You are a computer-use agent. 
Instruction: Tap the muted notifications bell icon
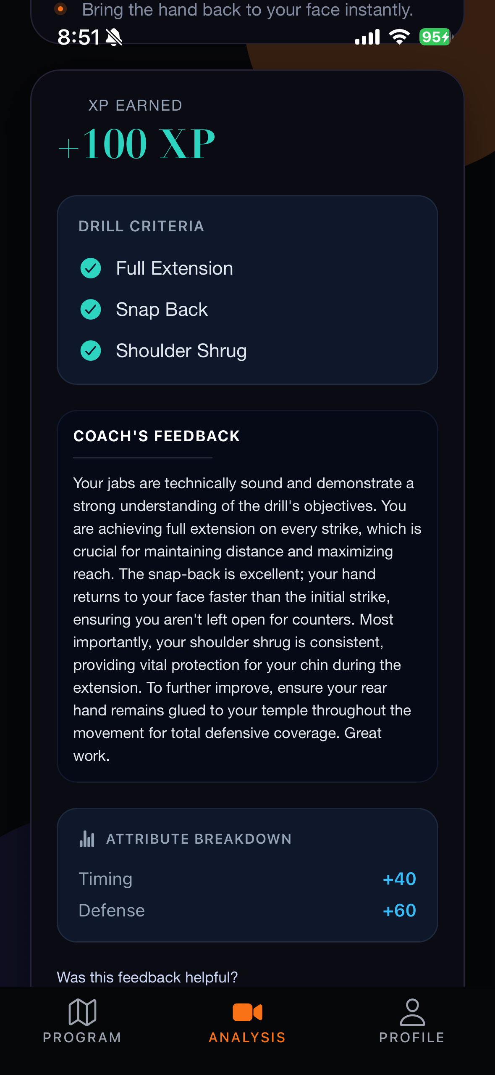click(x=114, y=37)
